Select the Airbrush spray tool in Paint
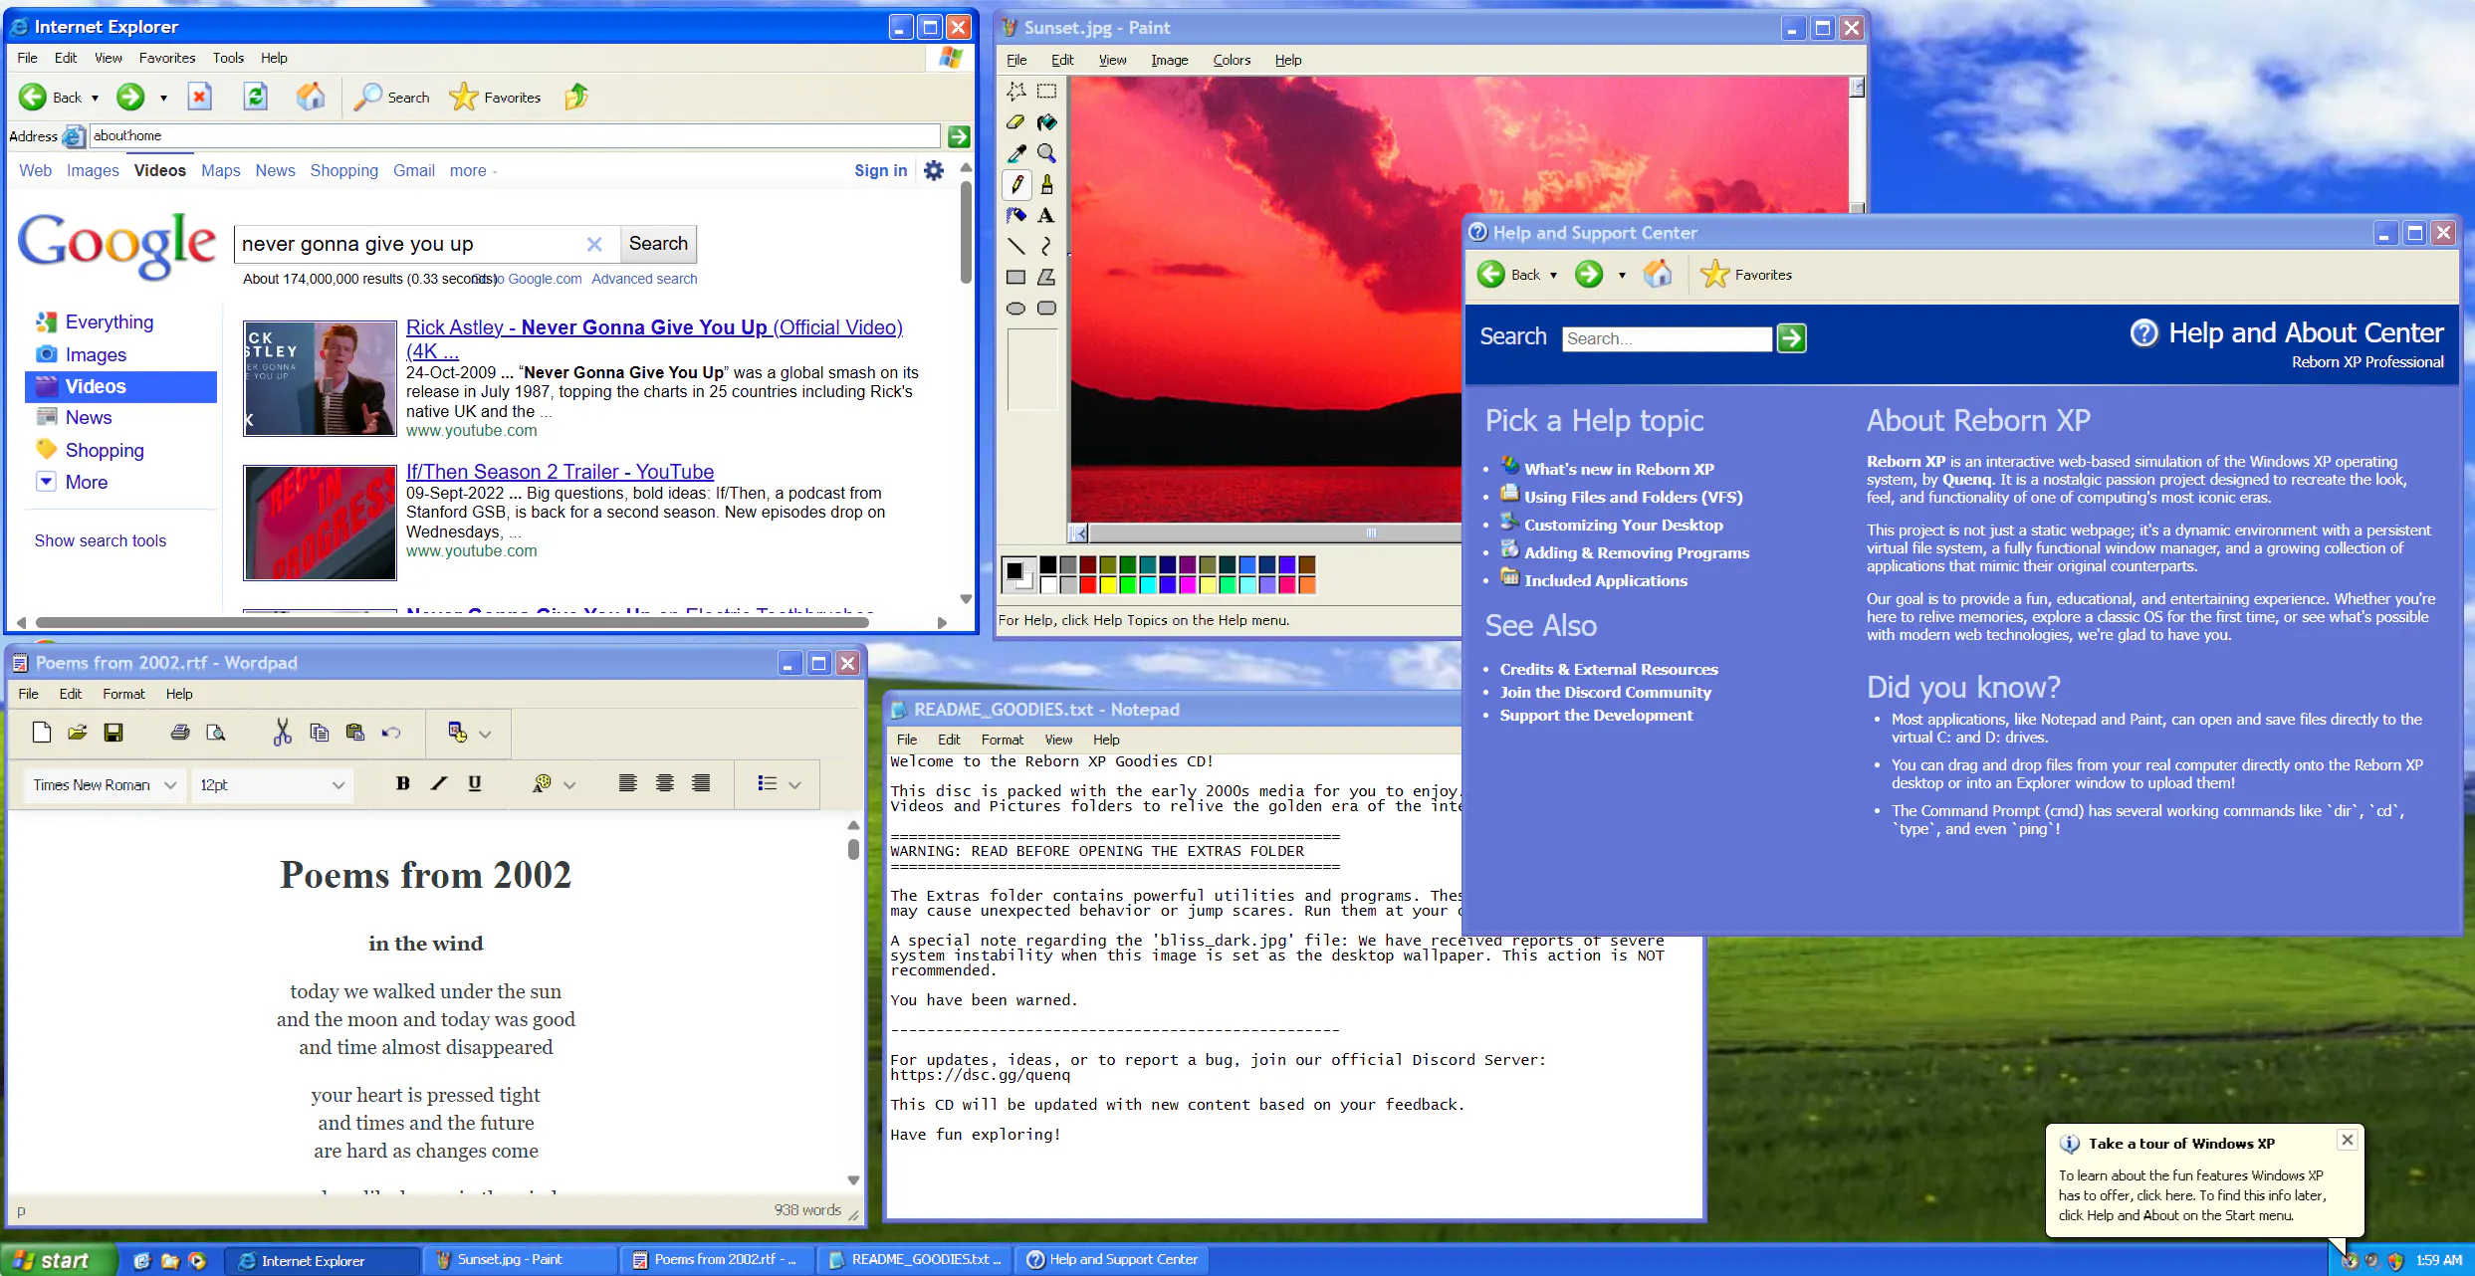Image resolution: width=2475 pixels, height=1276 pixels. (x=1015, y=215)
